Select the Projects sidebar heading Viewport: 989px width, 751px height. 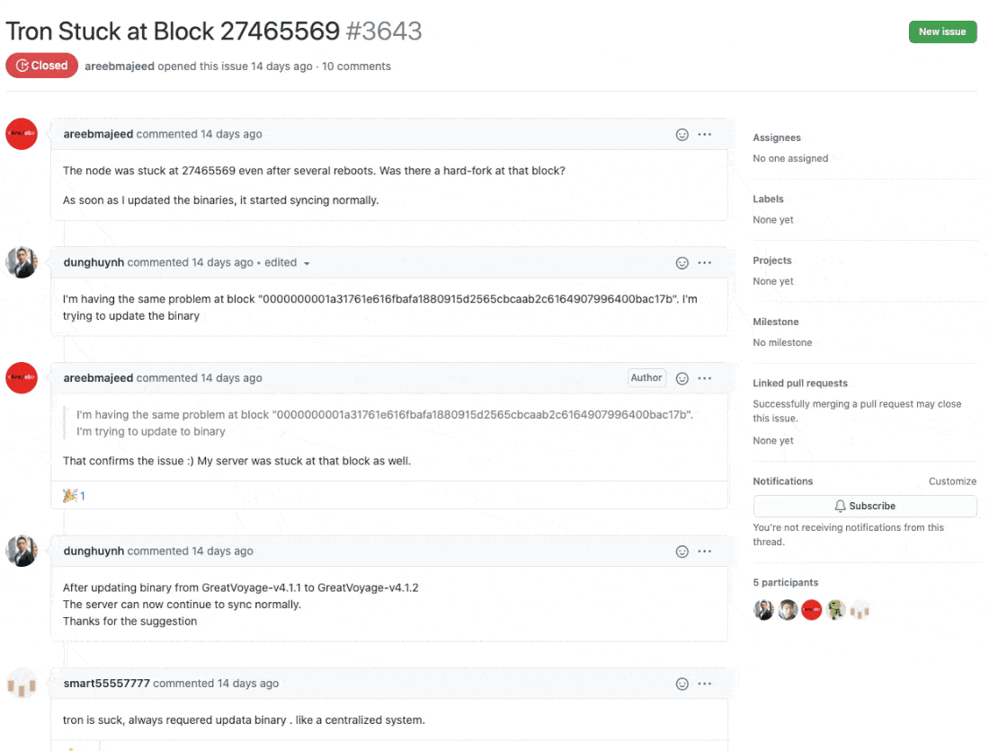(x=772, y=261)
